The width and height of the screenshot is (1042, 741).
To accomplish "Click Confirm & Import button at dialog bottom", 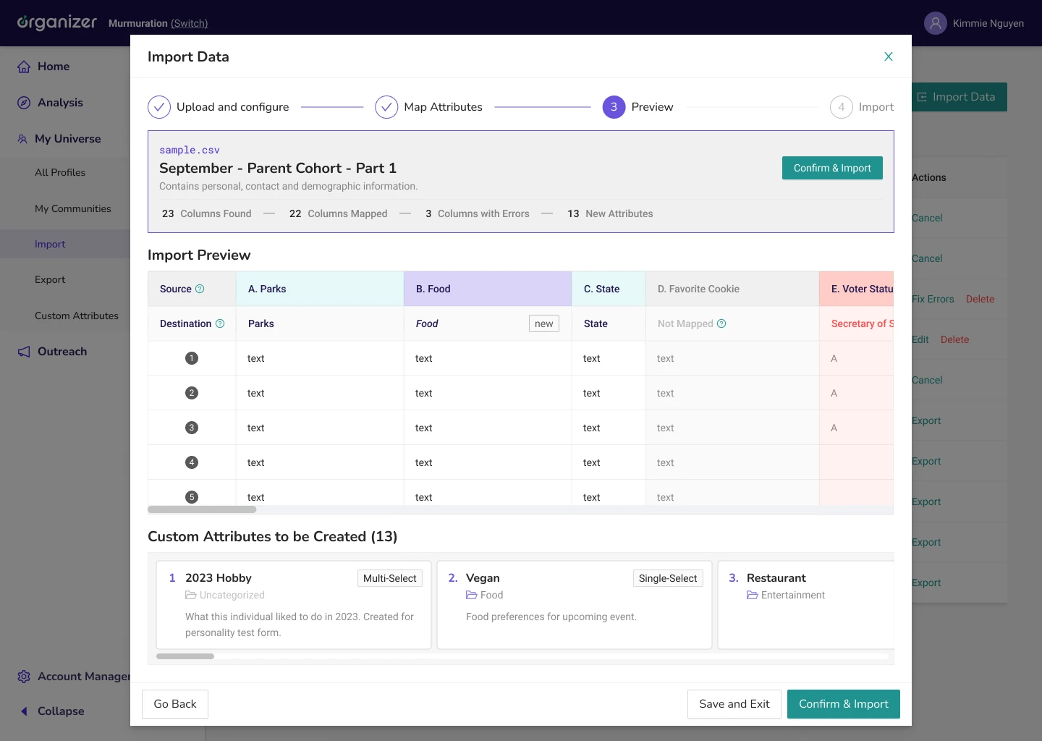I will pyautogui.click(x=844, y=704).
